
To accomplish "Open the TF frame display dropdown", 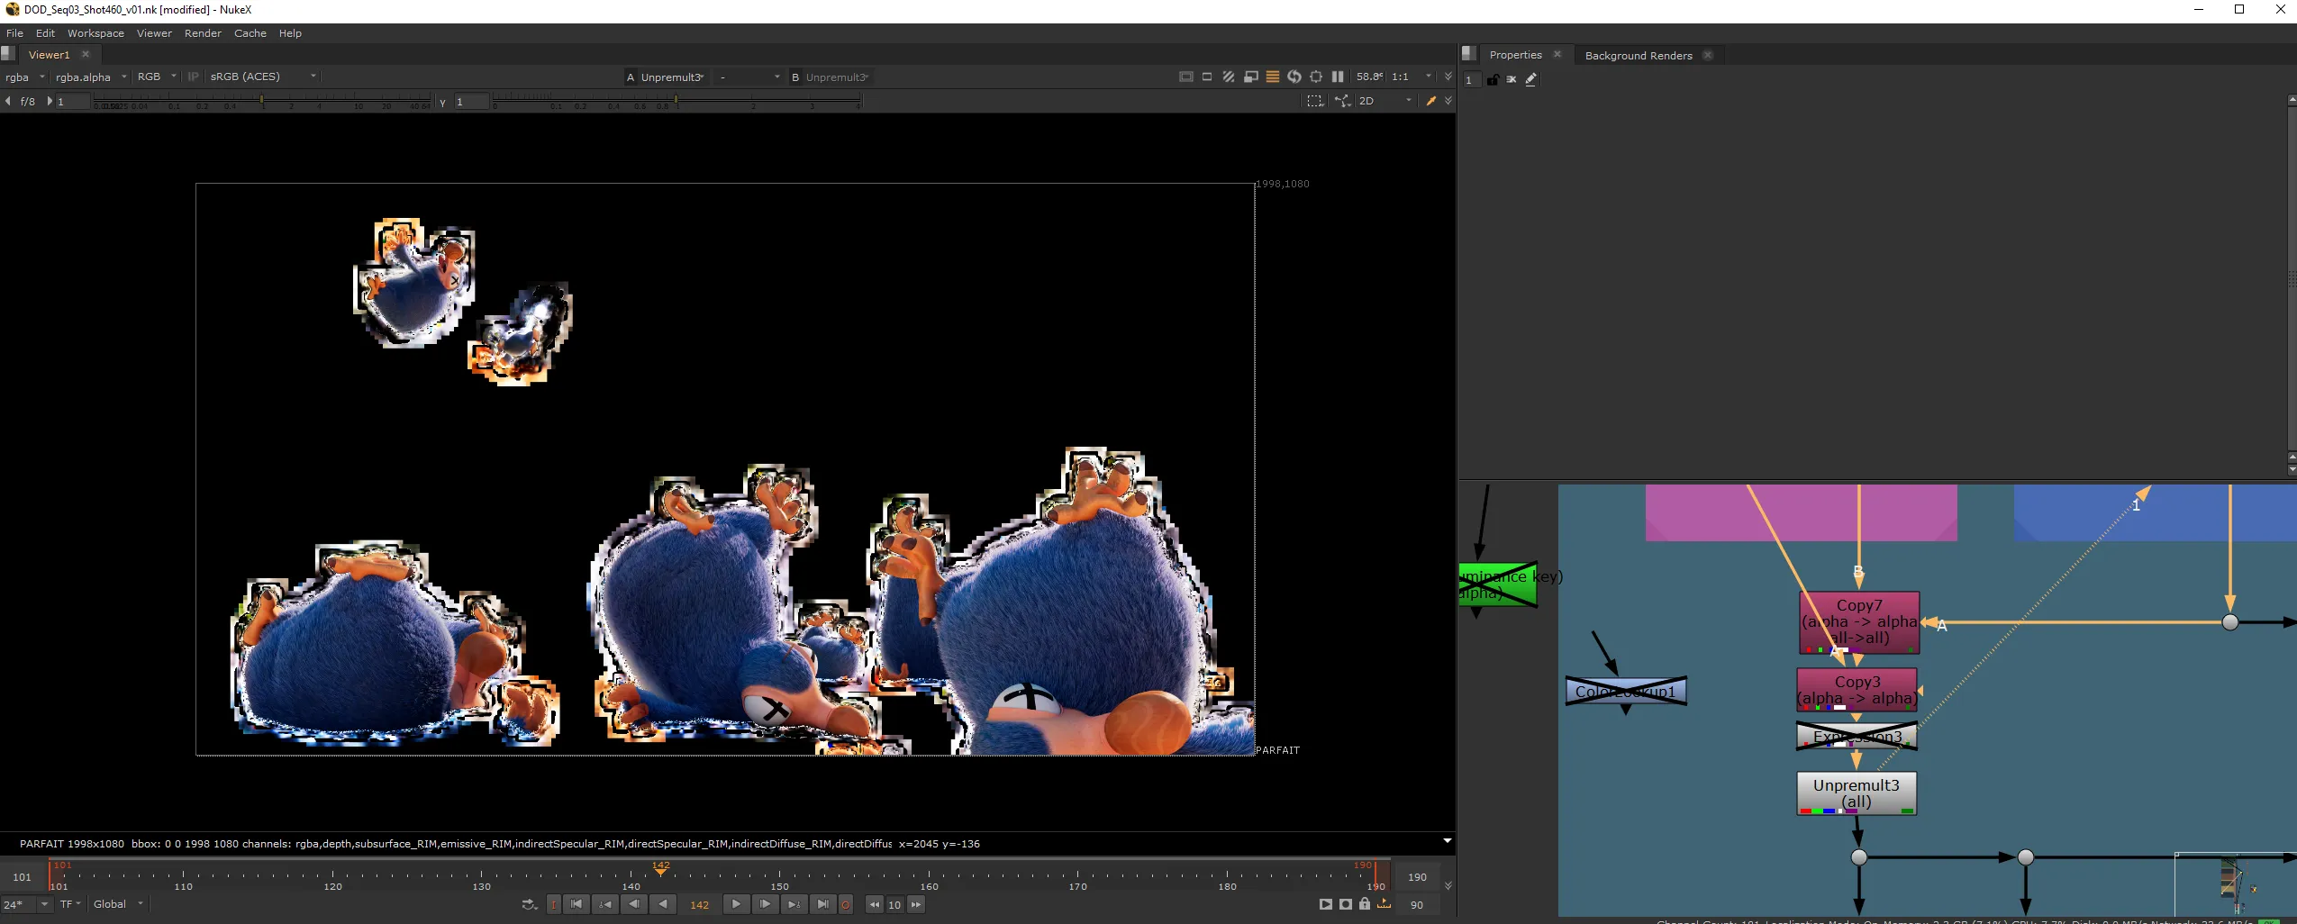I will point(70,904).
